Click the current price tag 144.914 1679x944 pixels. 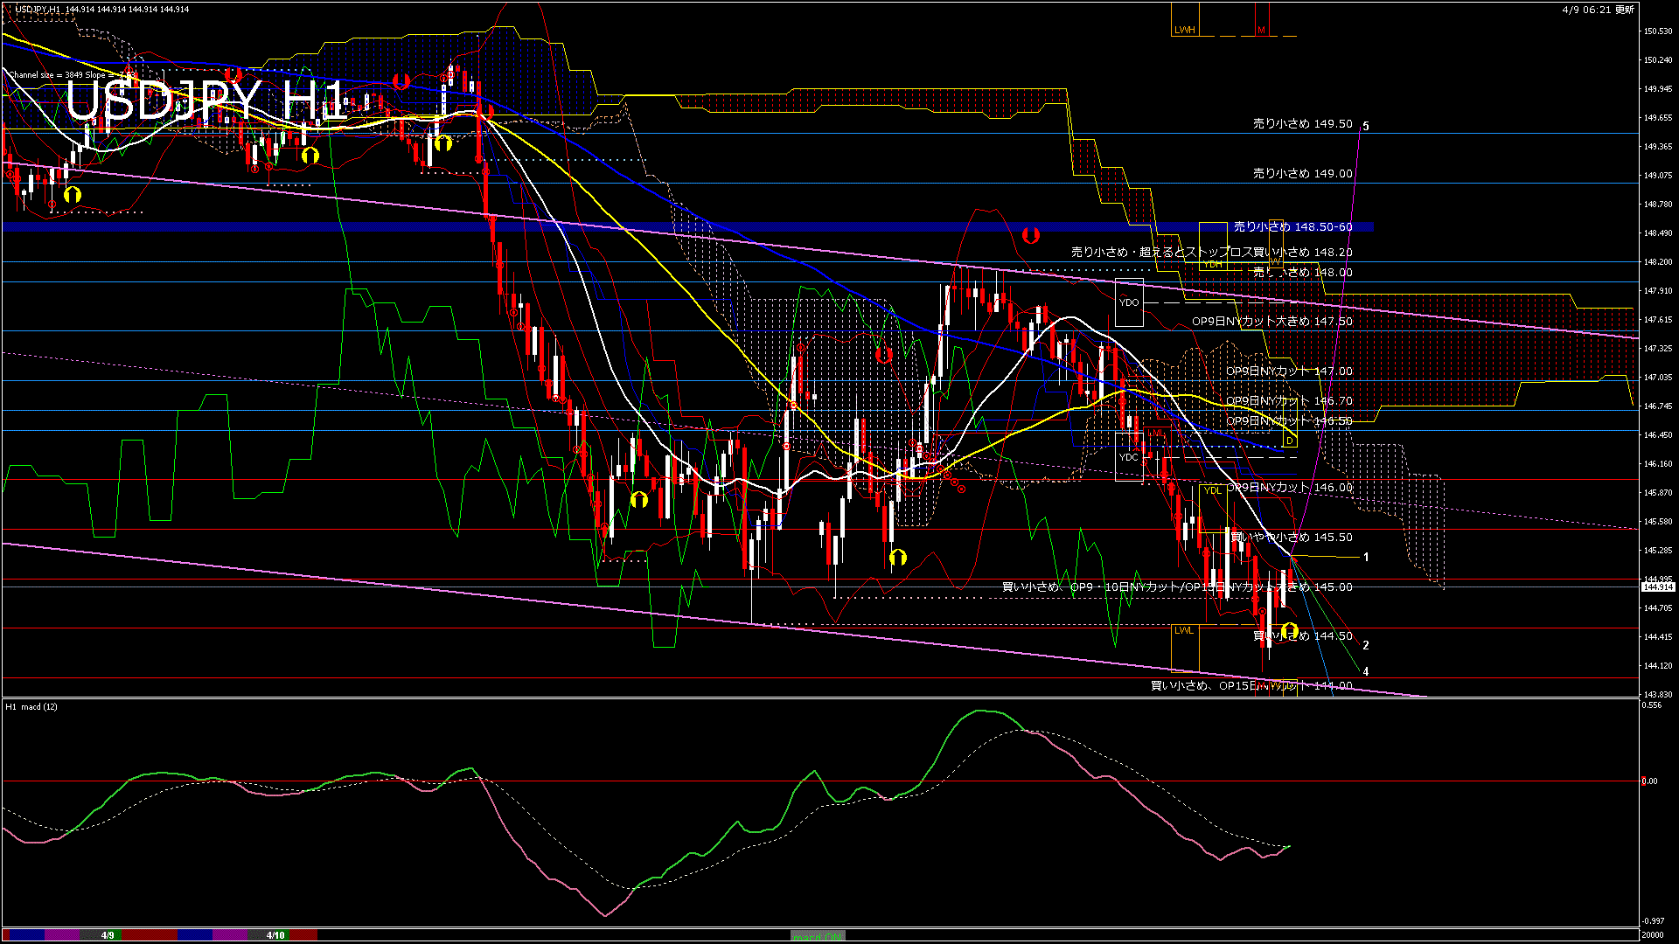[x=1657, y=587]
